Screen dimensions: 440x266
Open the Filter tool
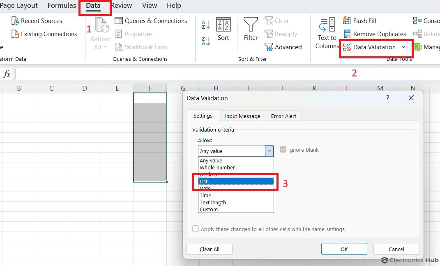tap(250, 31)
